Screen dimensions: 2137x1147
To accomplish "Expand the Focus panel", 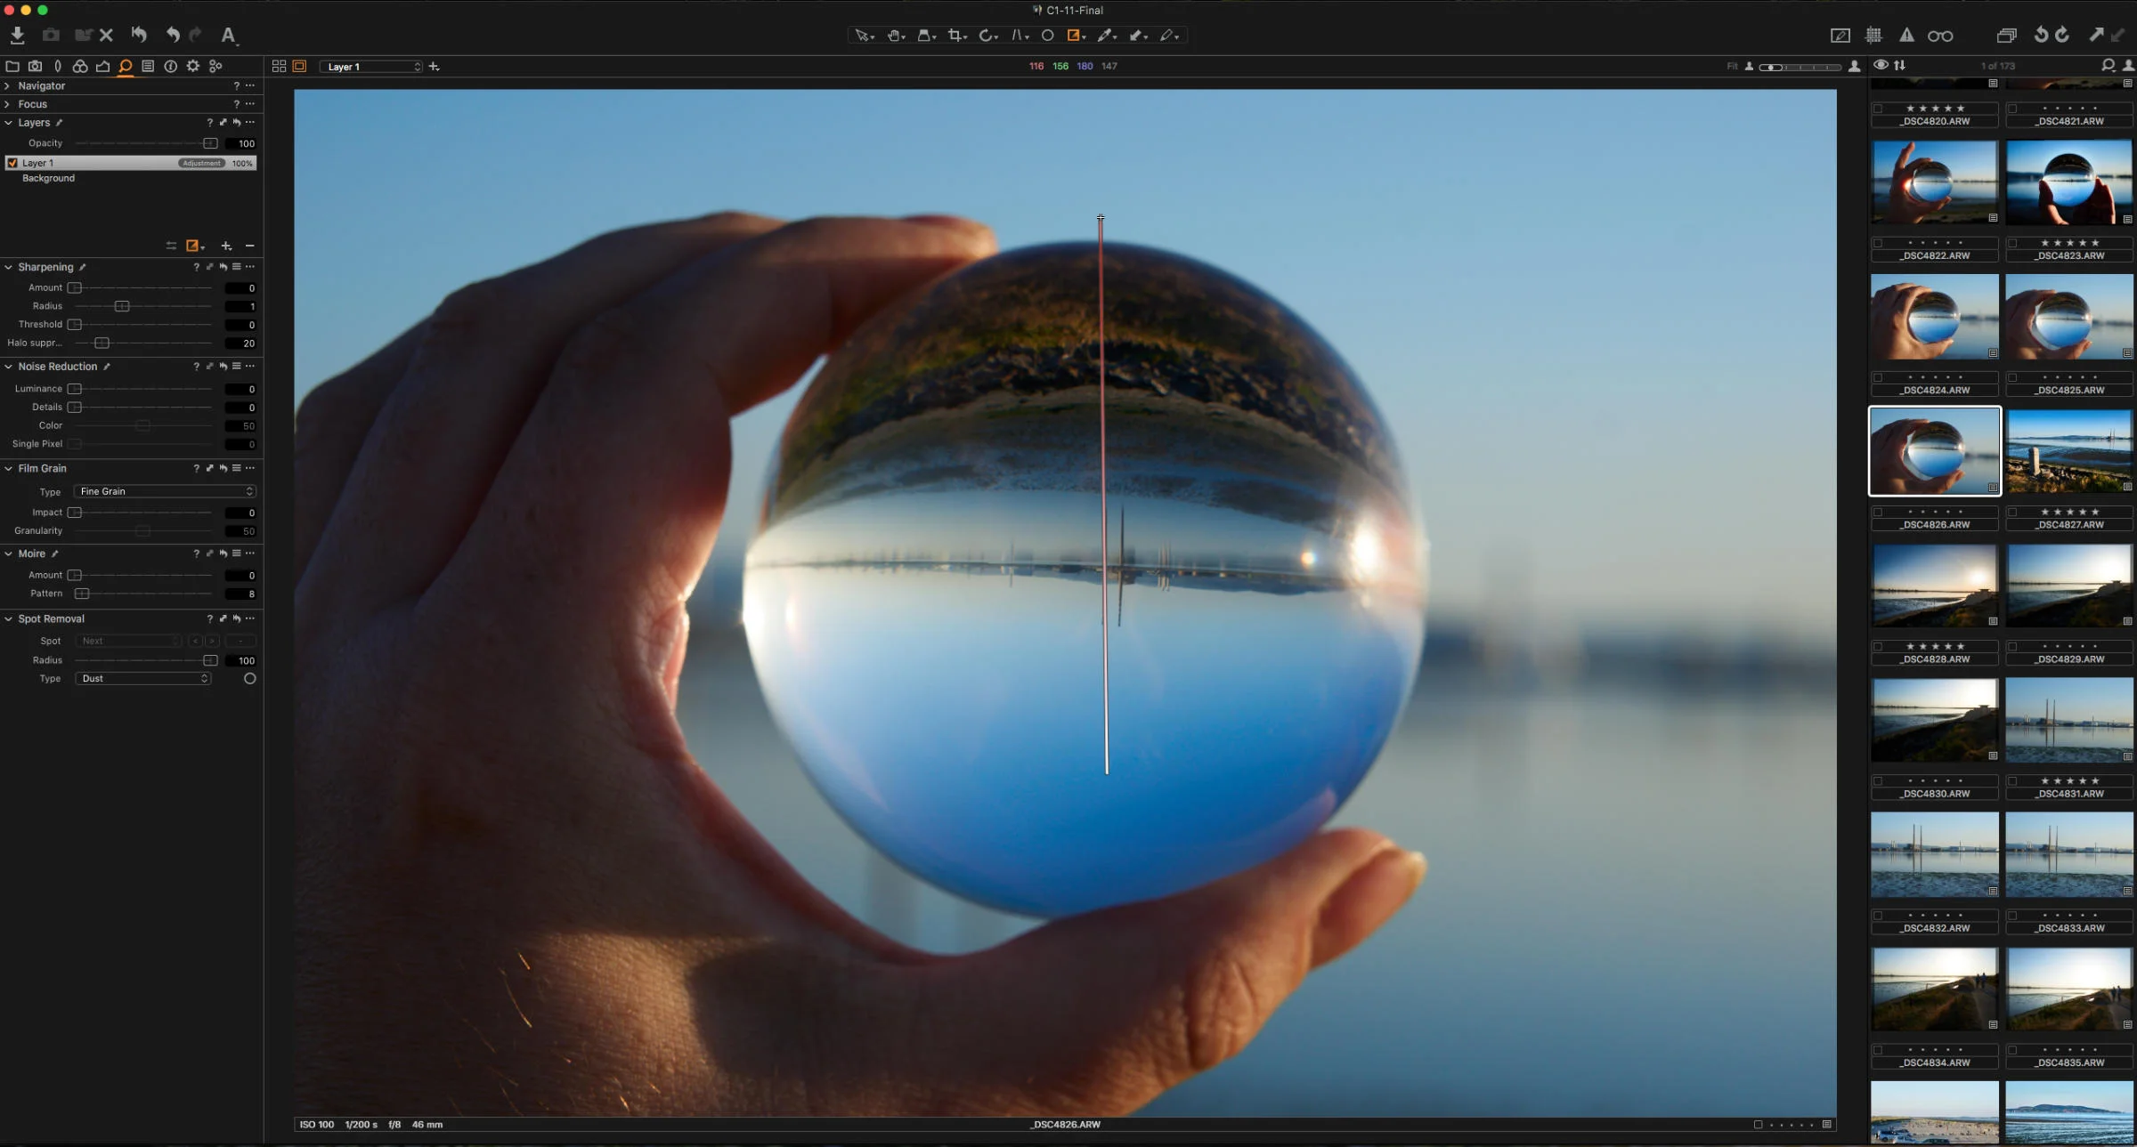I will click(x=8, y=104).
